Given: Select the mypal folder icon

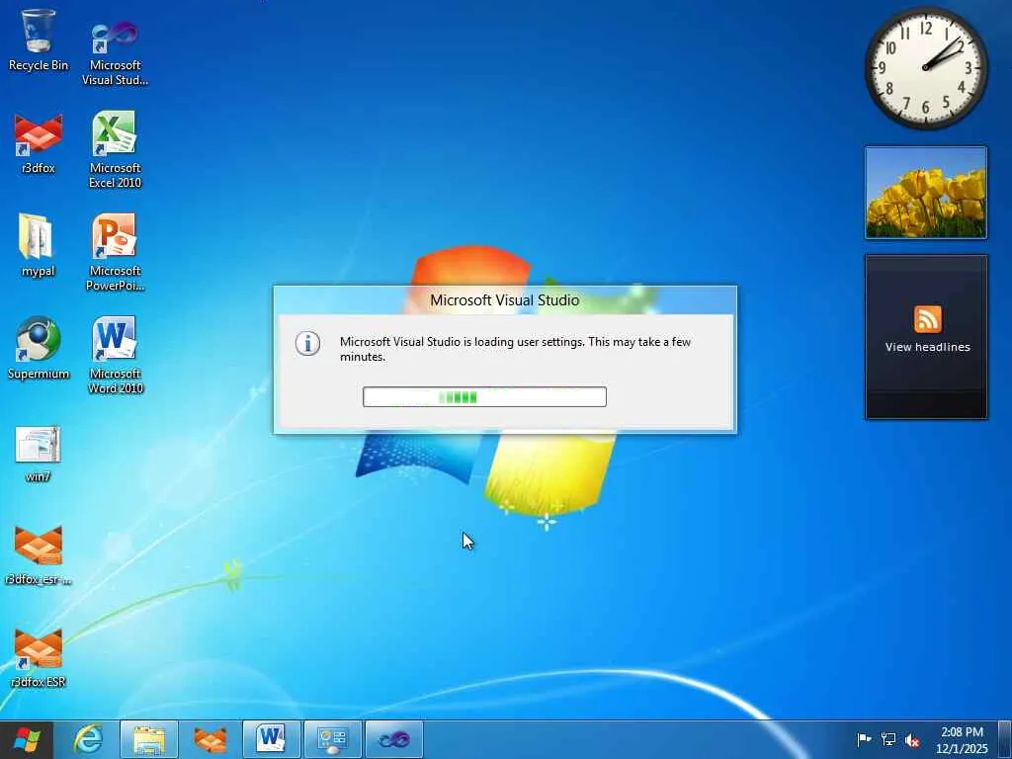Looking at the screenshot, I should coord(39,245).
